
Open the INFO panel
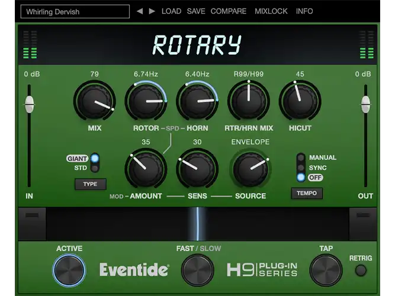304,11
